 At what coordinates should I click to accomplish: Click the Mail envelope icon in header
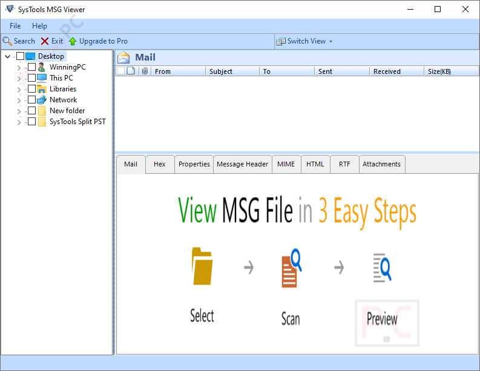point(123,57)
